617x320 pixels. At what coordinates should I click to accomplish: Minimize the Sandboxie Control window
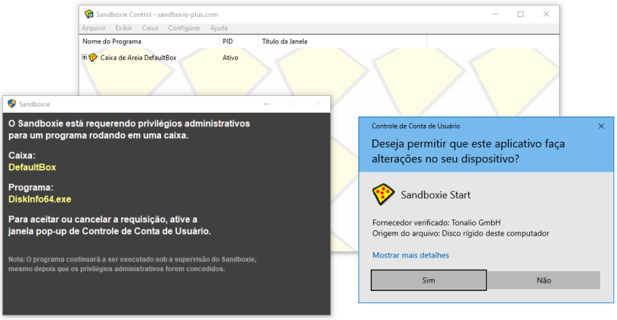(495, 14)
